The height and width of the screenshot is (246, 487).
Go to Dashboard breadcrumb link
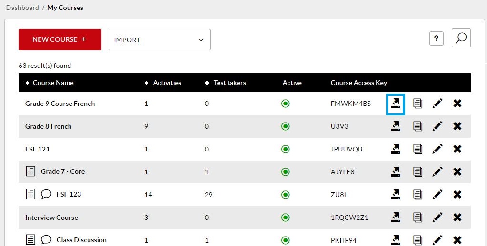click(x=22, y=8)
